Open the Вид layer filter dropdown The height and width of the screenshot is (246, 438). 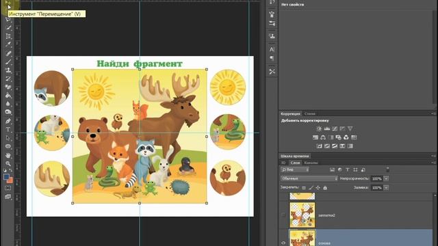click(295, 169)
